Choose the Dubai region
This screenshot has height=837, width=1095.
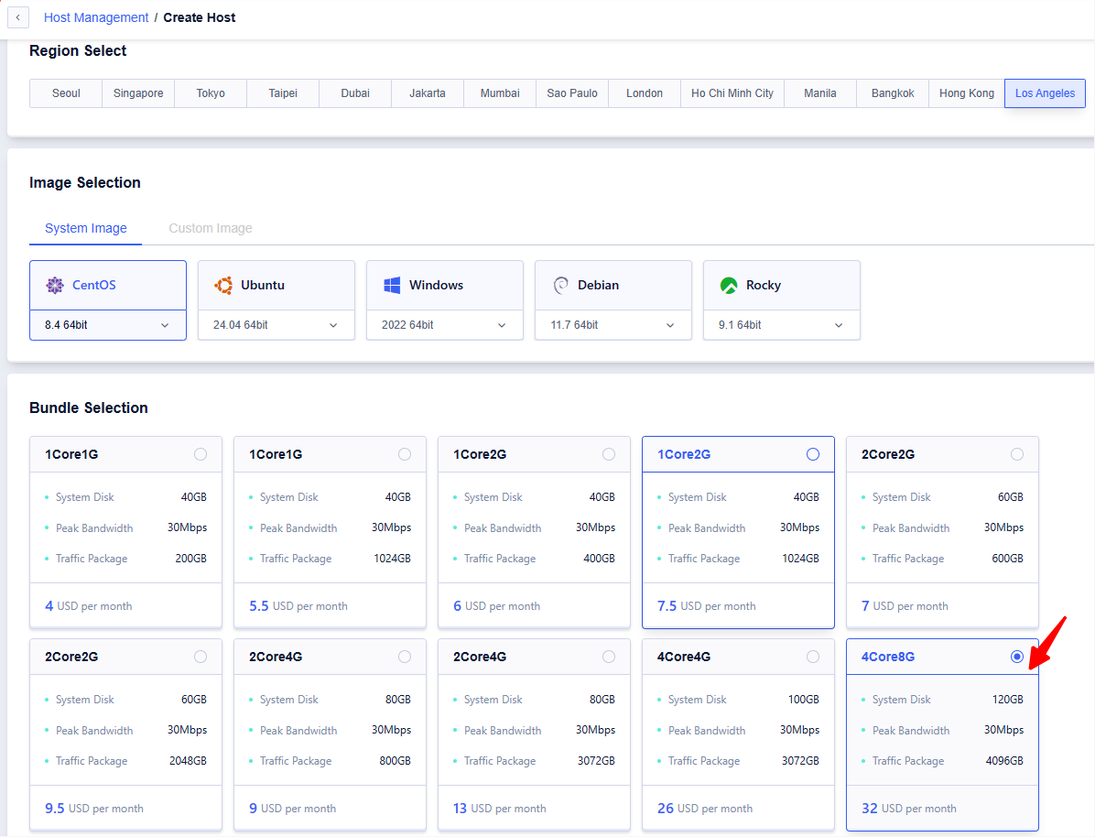[355, 93]
